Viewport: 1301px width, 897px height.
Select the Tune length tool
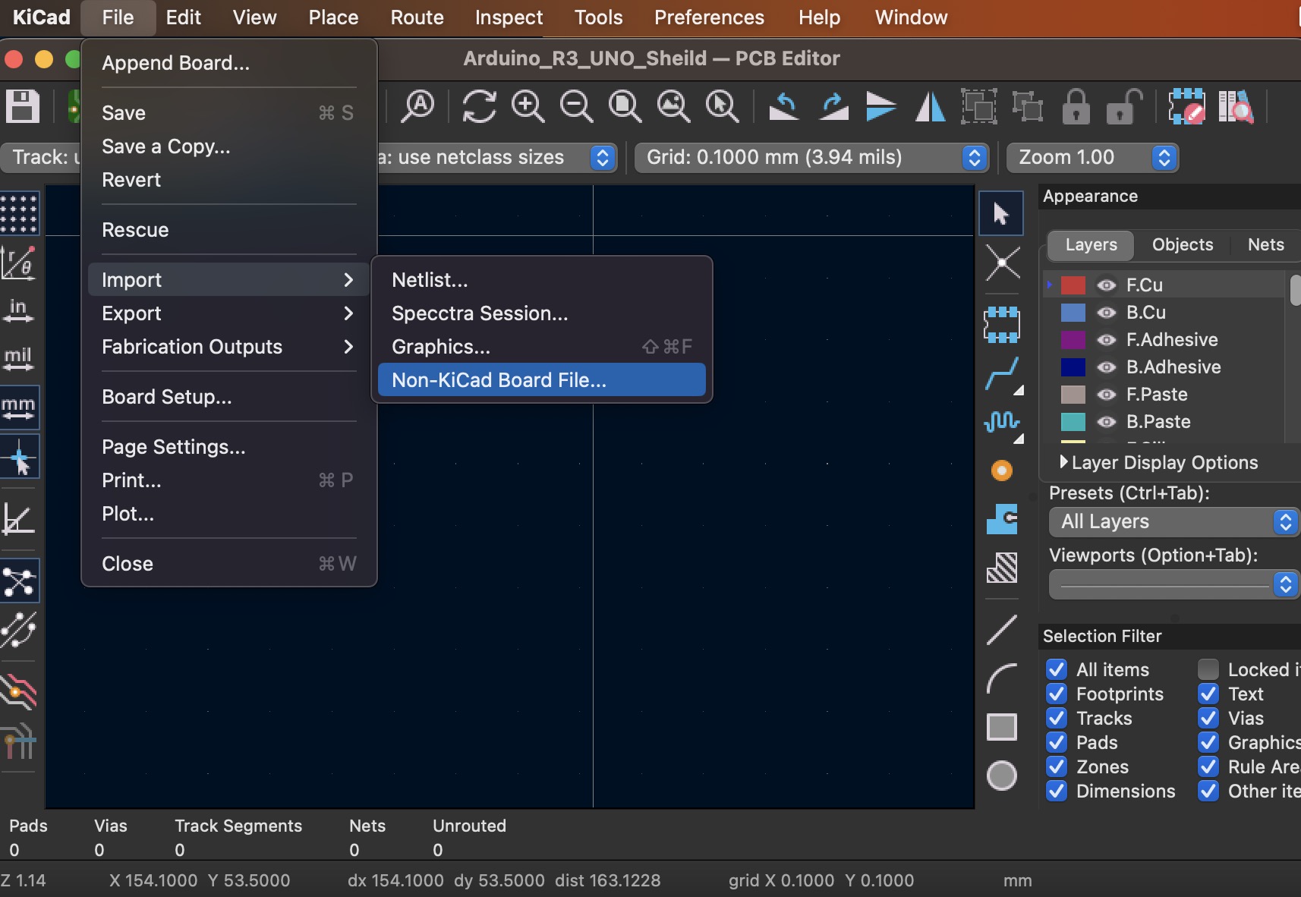tap(1002, 423)
